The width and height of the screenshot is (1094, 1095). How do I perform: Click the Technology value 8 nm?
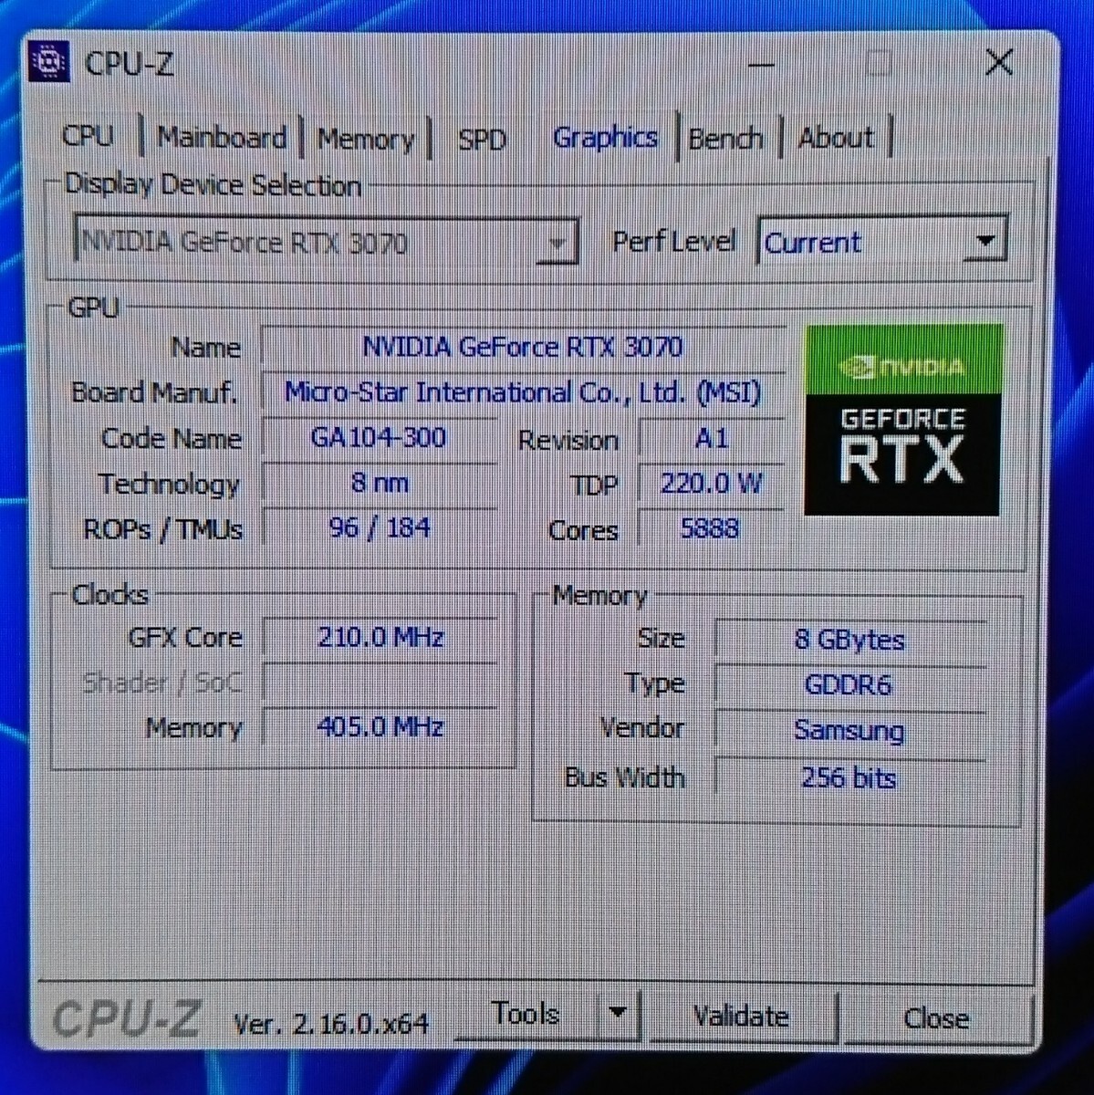379,483
